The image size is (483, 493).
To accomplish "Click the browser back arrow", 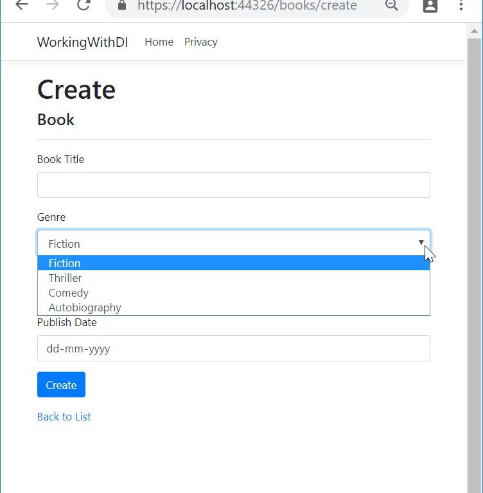I will [x=22, y=6].
